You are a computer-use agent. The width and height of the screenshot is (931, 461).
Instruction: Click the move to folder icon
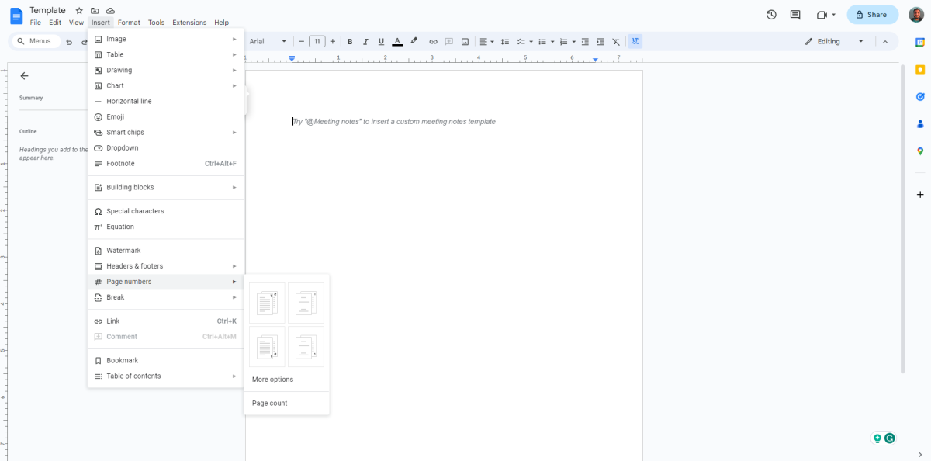point(95,11)
